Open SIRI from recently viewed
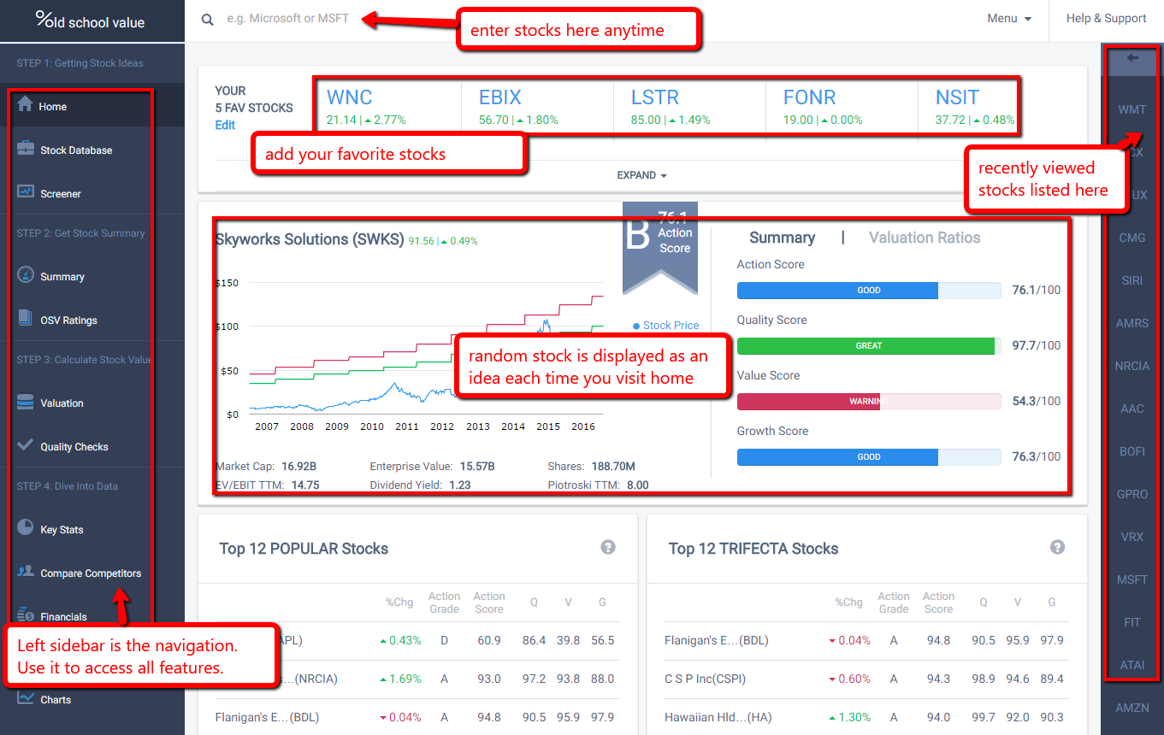Screen dimensions: 1164x735 point(1132,280)
